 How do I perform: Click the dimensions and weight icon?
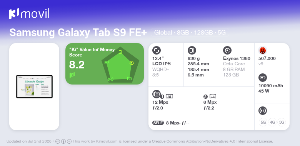(x=192, y=50)
